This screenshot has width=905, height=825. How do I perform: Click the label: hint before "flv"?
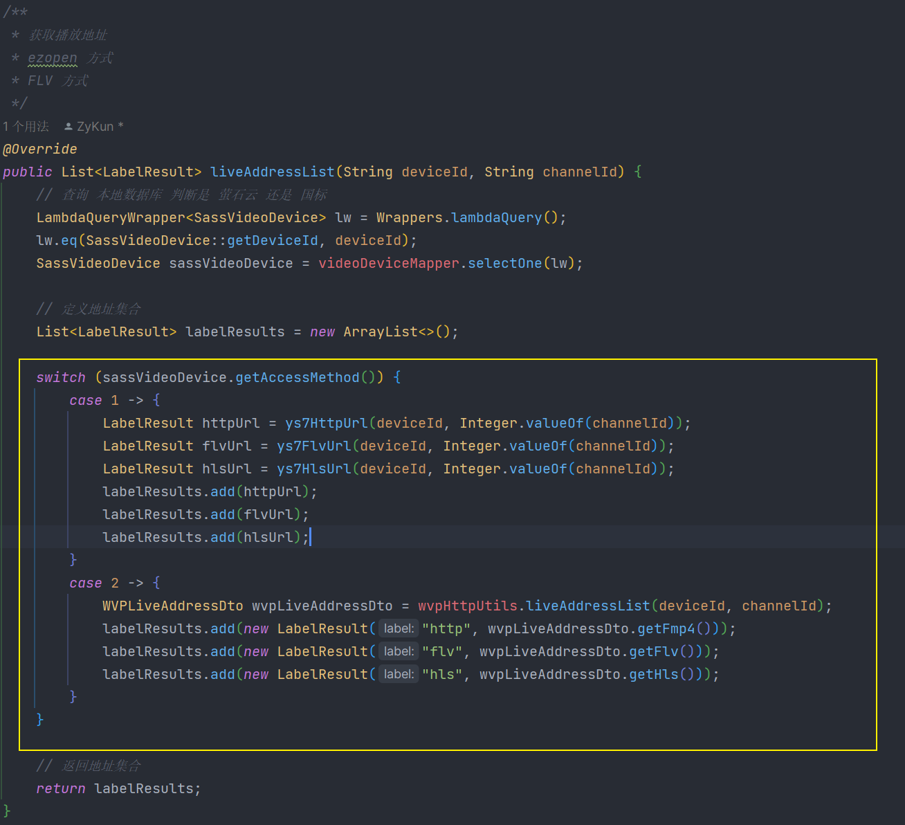click(x=399, y=651)
